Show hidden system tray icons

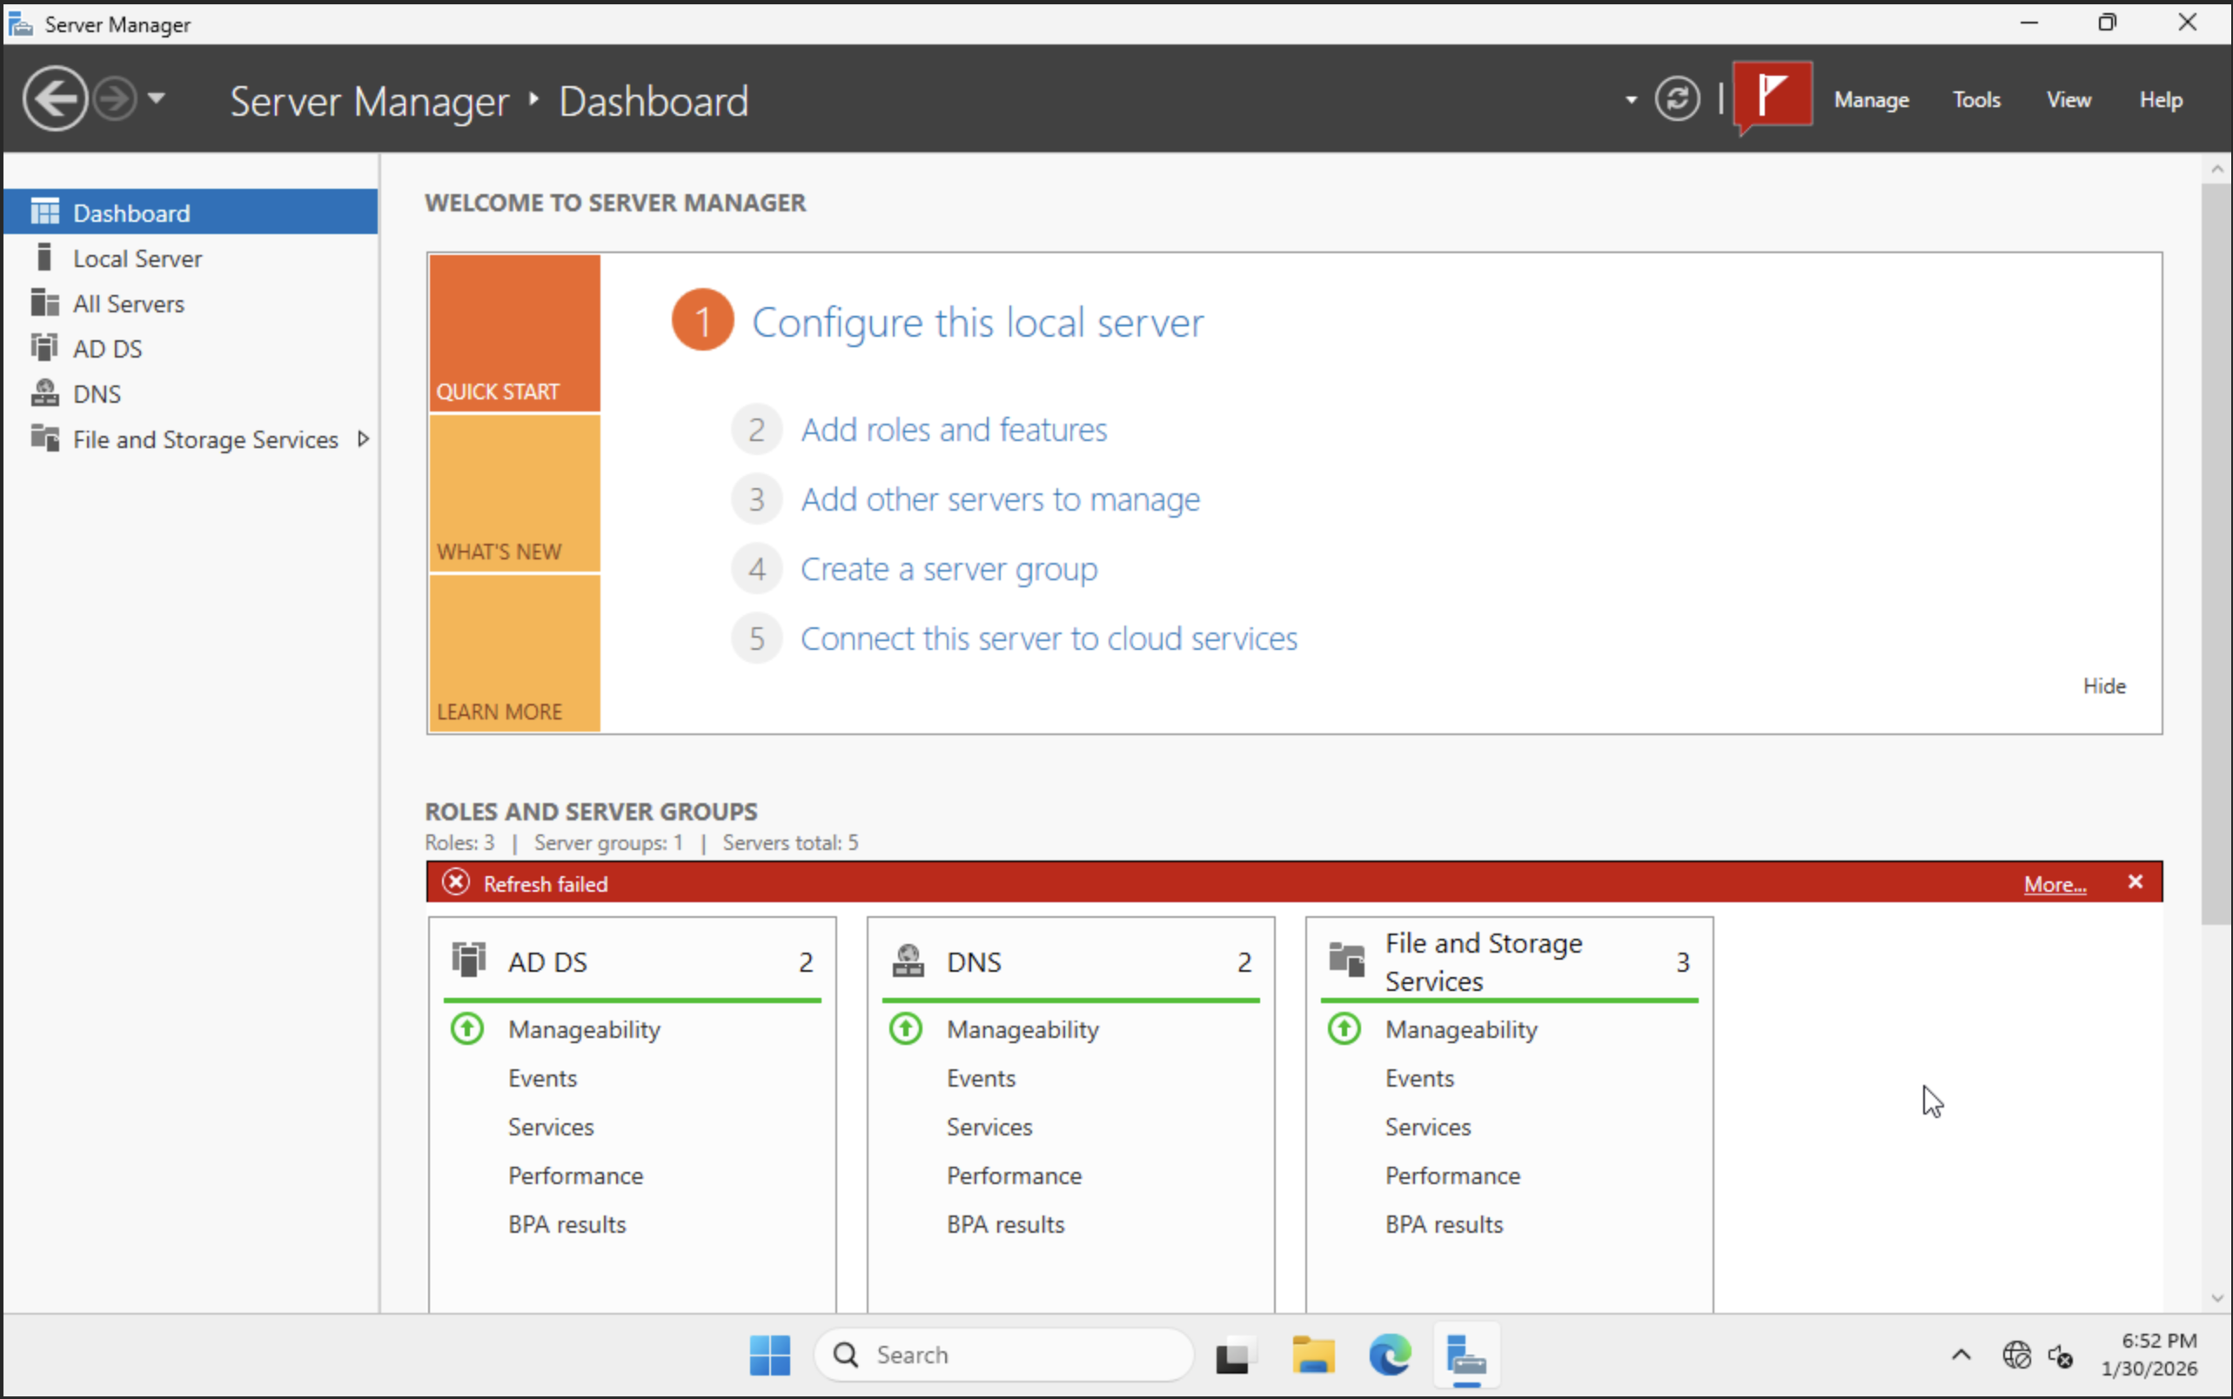pyautogui.click(x=1960, y=1355)
